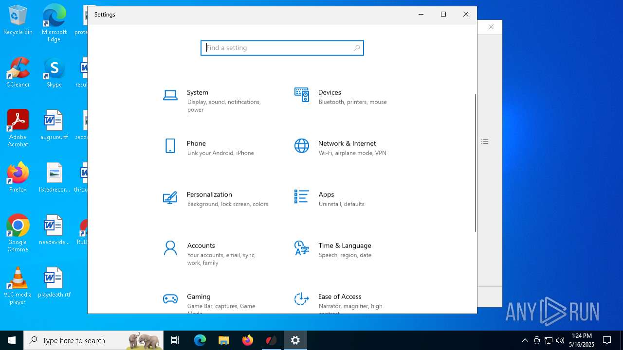Image resolution: width=623 pixels, height=350 pixels.
Task: Click 'Background, lock screen, colors' description
Action: tap(227, 204)
